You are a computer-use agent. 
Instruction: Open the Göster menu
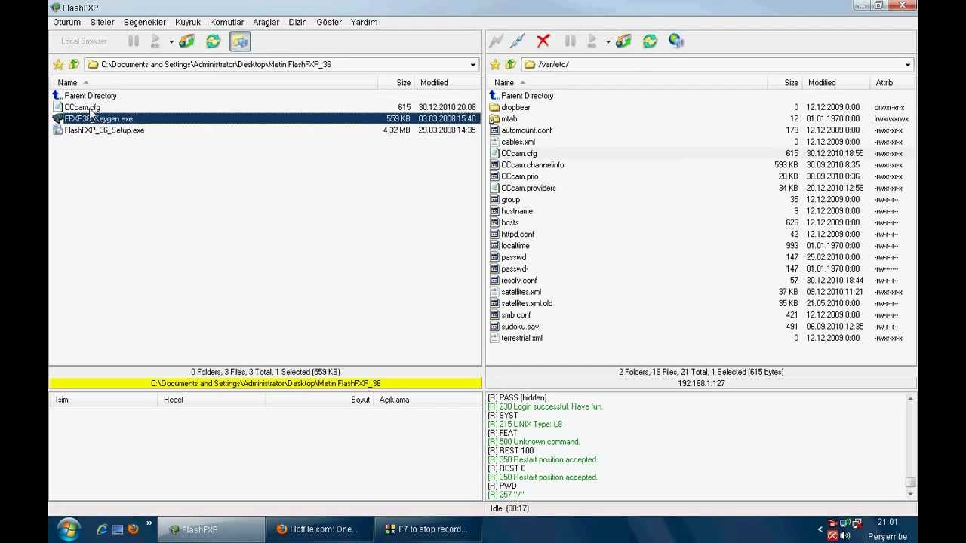click(329, 22)
